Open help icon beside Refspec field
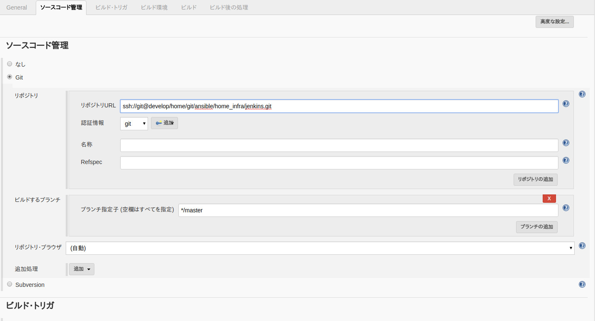Image resolution: width=598 pixels, height=321 pixels. (566, 160)
